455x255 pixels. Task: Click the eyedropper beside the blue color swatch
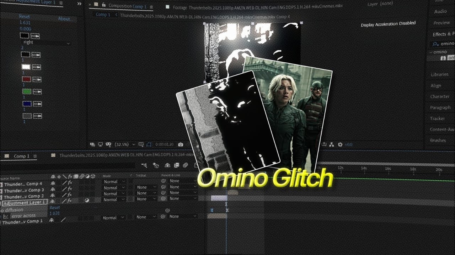point(37,104)
